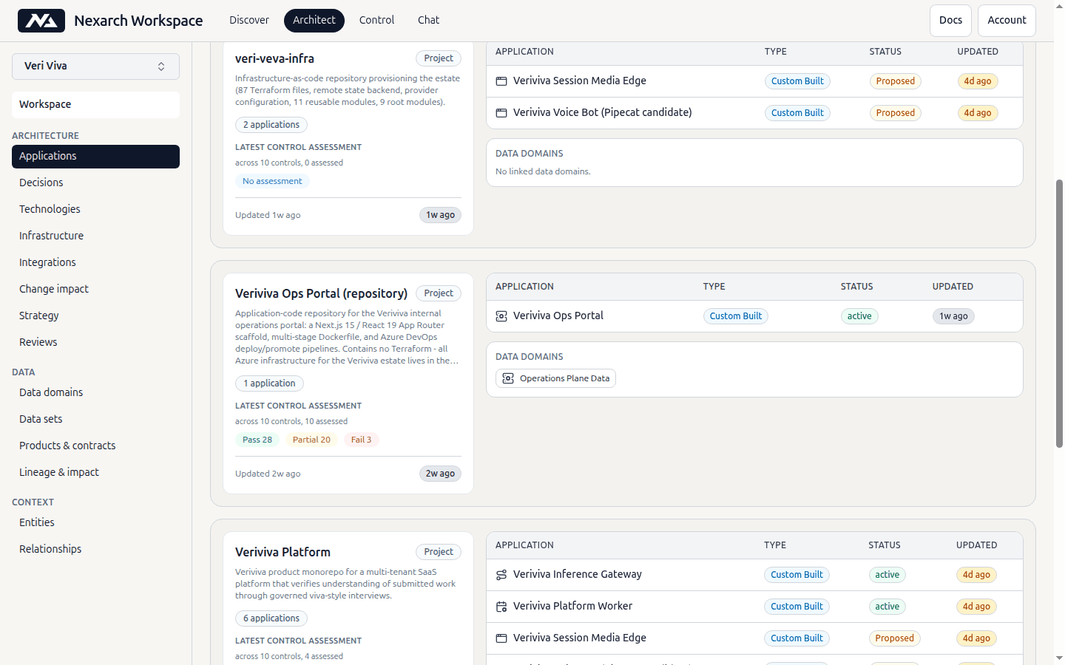Open Integrations in sidebar
Image resolution: width=1065 pixels, height=665 pixels.
(x=95, y=263)
